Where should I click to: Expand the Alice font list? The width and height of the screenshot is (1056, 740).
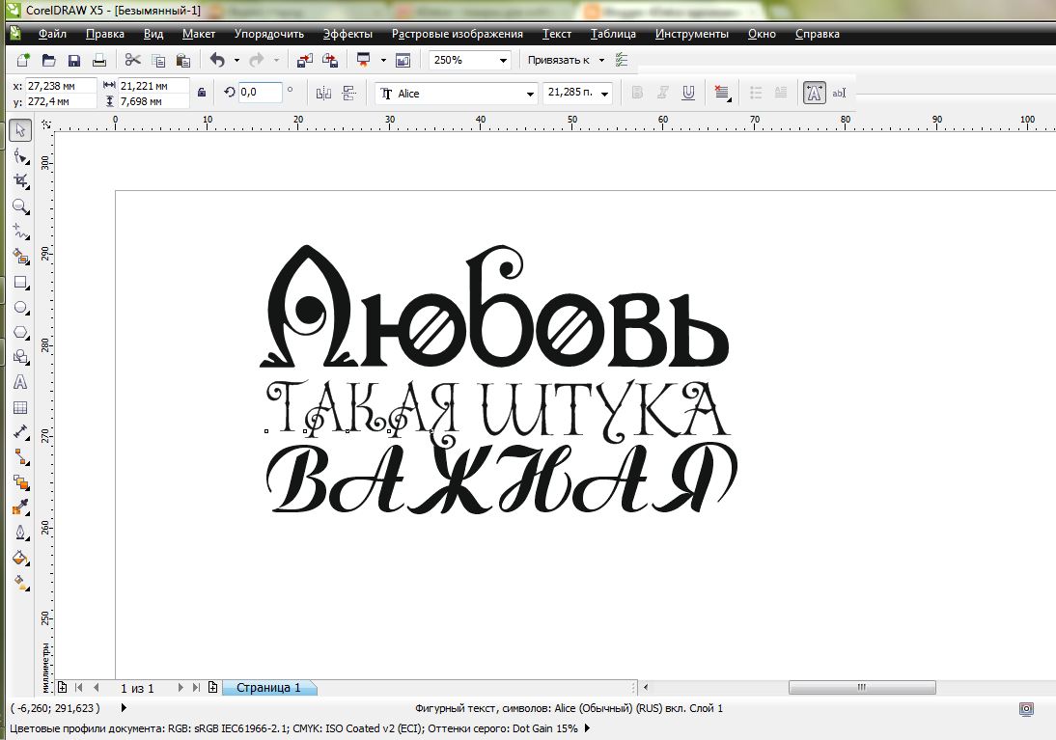pos(531,93)
